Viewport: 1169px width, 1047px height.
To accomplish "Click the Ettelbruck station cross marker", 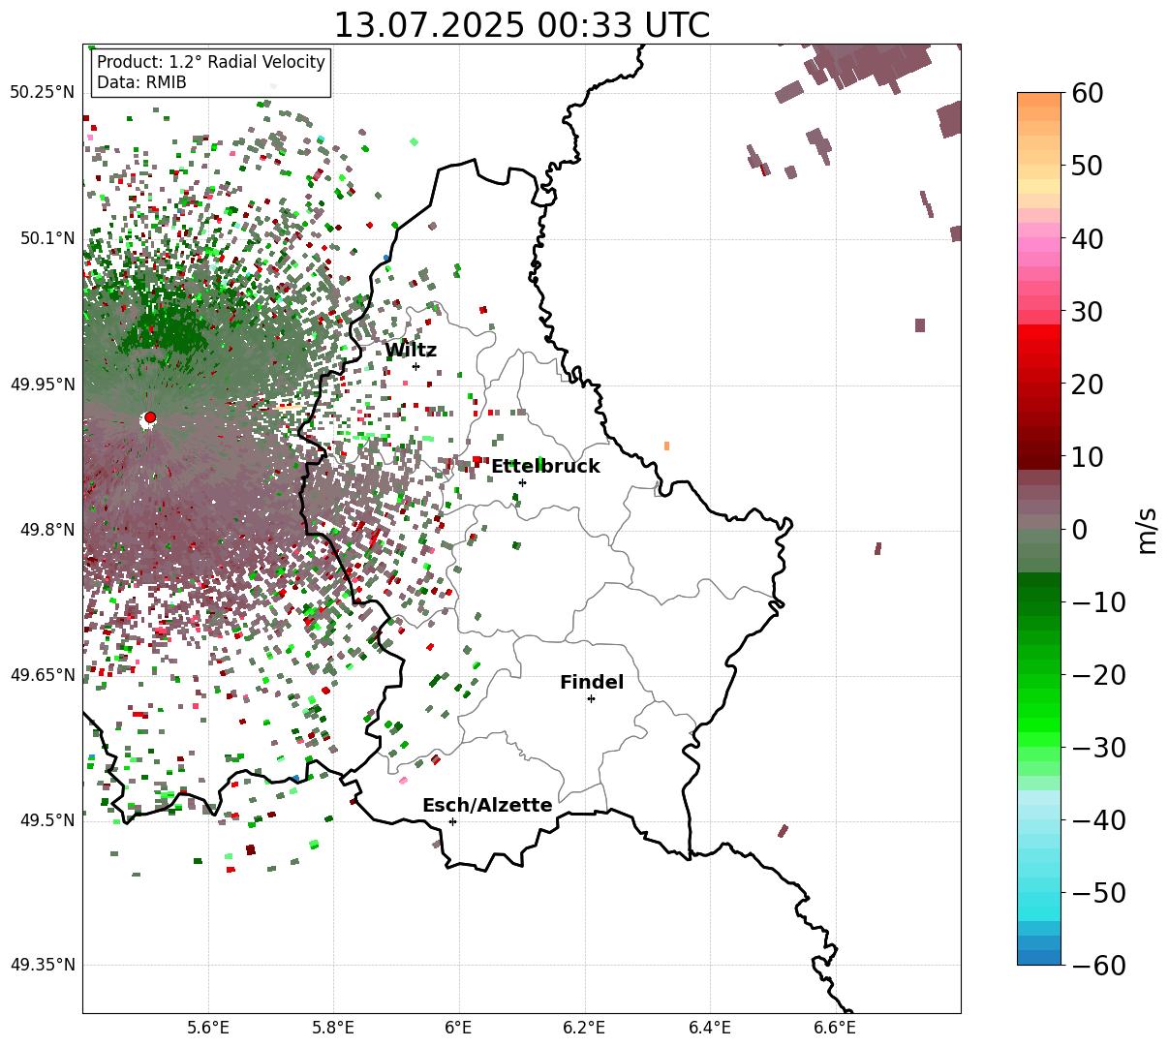I will coord(522,482).
